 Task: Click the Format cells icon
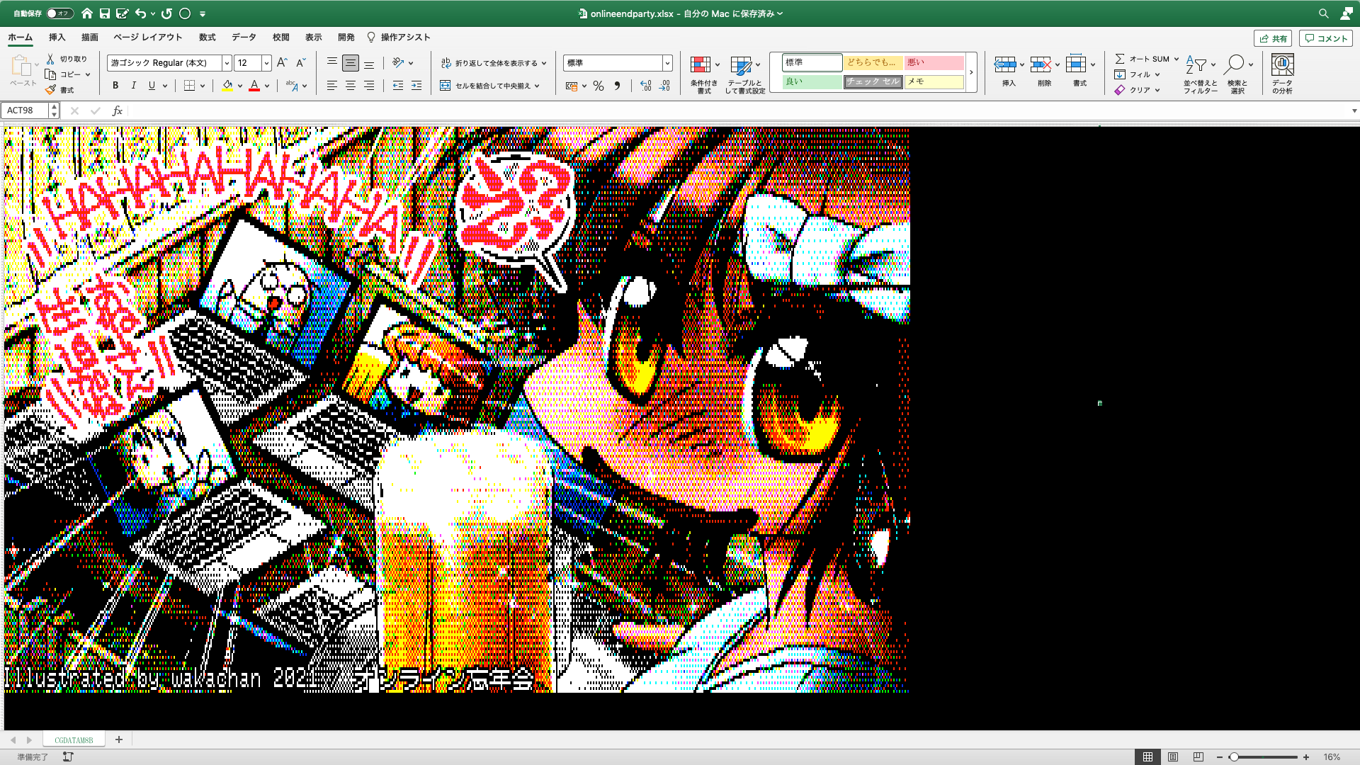[x=1076, y=64]
